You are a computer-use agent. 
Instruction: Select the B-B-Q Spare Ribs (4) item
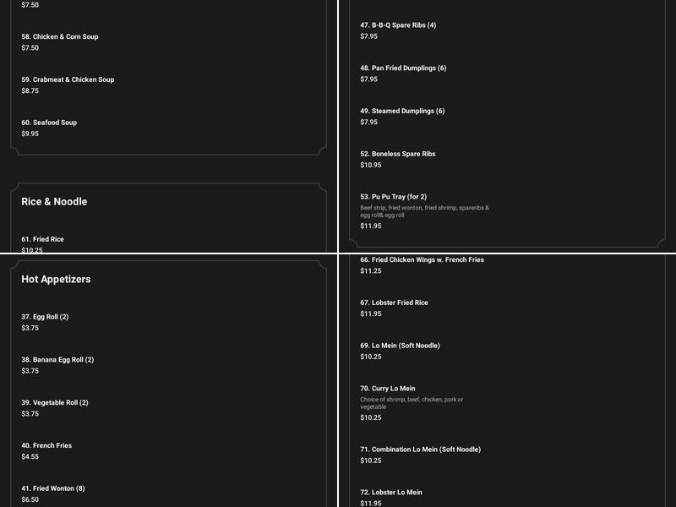[x=398, y=25]
